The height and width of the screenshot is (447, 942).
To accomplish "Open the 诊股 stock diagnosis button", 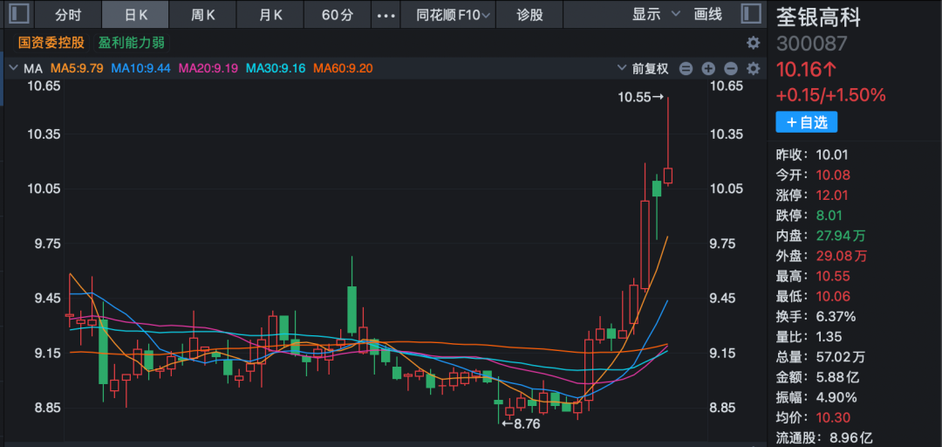I will pos(529,15).
